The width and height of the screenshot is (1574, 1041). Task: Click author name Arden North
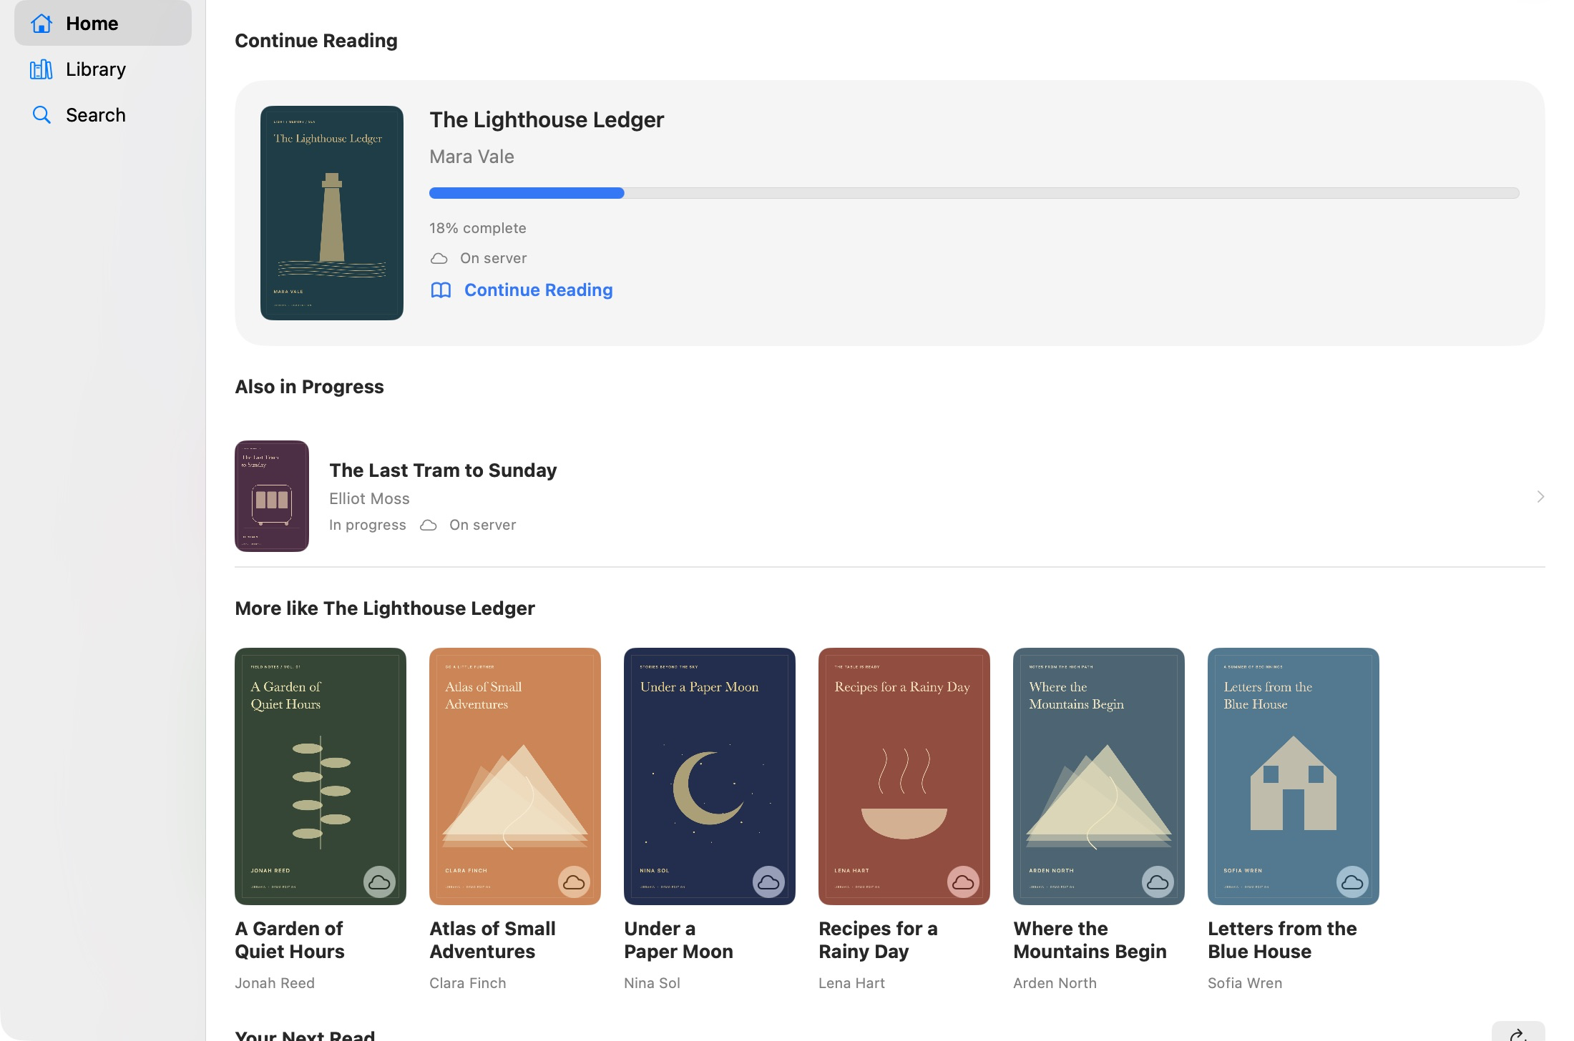click(x=1055, y=983)
